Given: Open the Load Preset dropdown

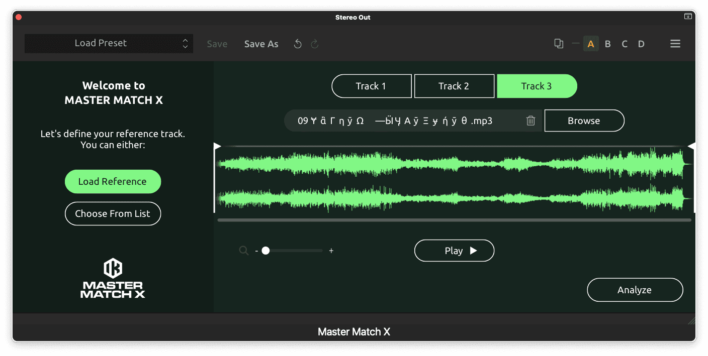Looking at the screenshot, I should (109, 43).
